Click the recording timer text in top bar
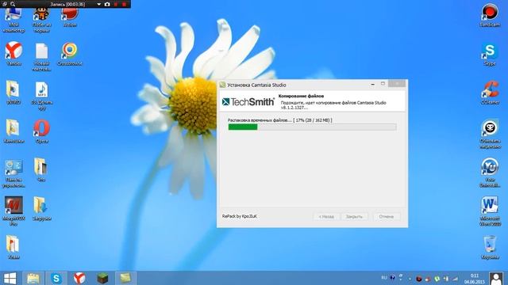Screen dimensions: 508x285 pyautogui.click(x=67, y=4)
